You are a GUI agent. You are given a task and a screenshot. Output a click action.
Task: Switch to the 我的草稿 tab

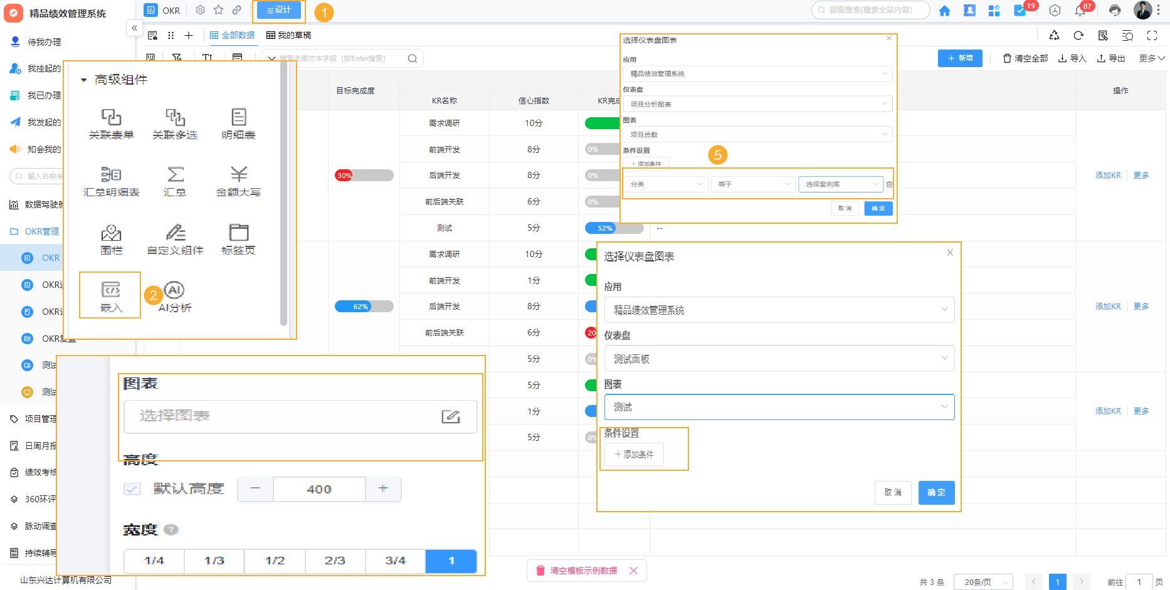click(288, 35)
